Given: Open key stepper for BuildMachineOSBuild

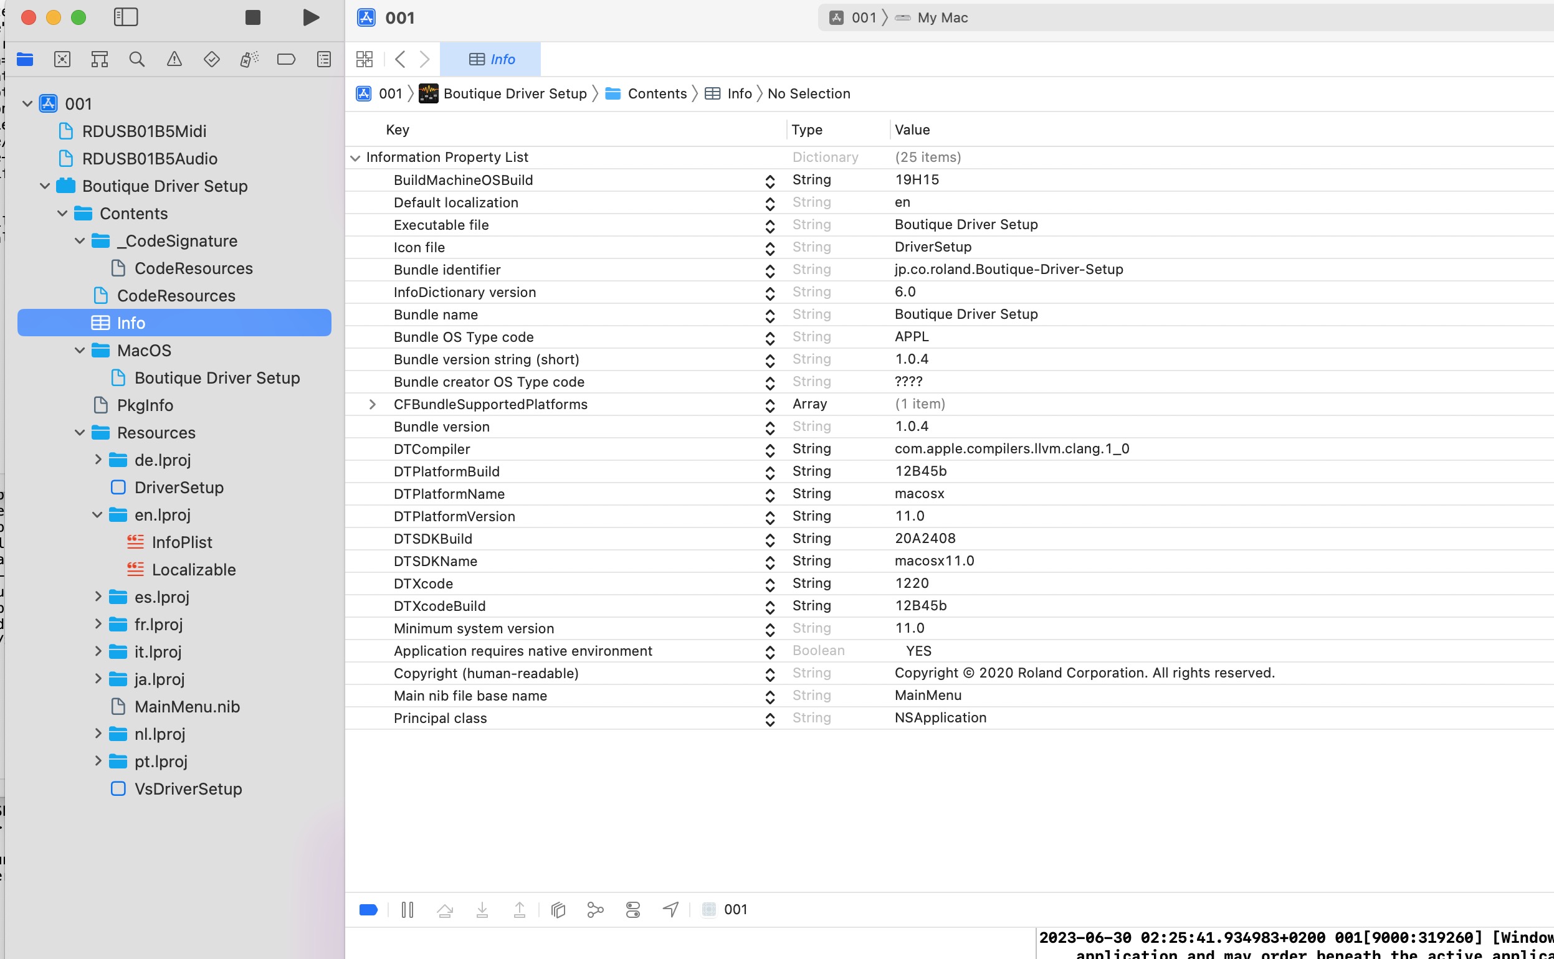Looking at the screenshot, I should (x=770, y=181).
